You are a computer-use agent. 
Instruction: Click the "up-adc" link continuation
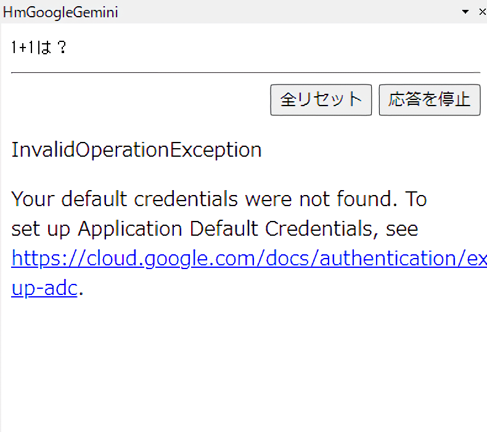click(44, 288)
